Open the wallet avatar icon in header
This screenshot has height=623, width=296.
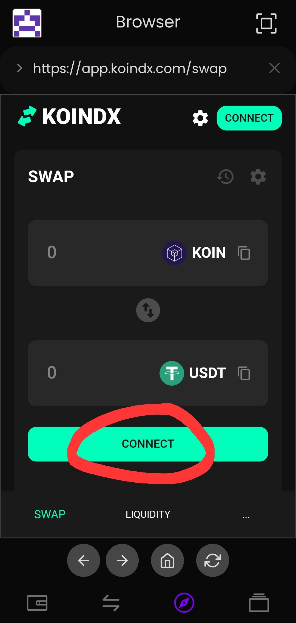coord(27,23)
